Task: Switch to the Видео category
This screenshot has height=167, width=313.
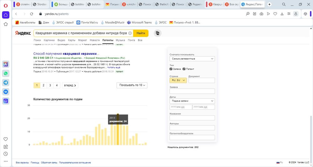Action: (x=61, y=40)
